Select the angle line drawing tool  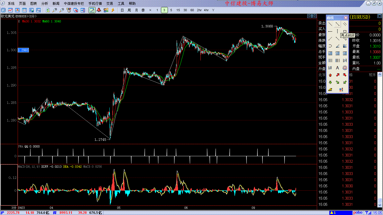338,46
